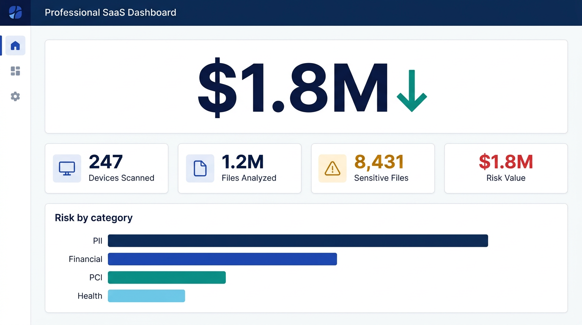Select the 247 Devices Scanned card
Viewport: 582px width, 325px height.
106,168
